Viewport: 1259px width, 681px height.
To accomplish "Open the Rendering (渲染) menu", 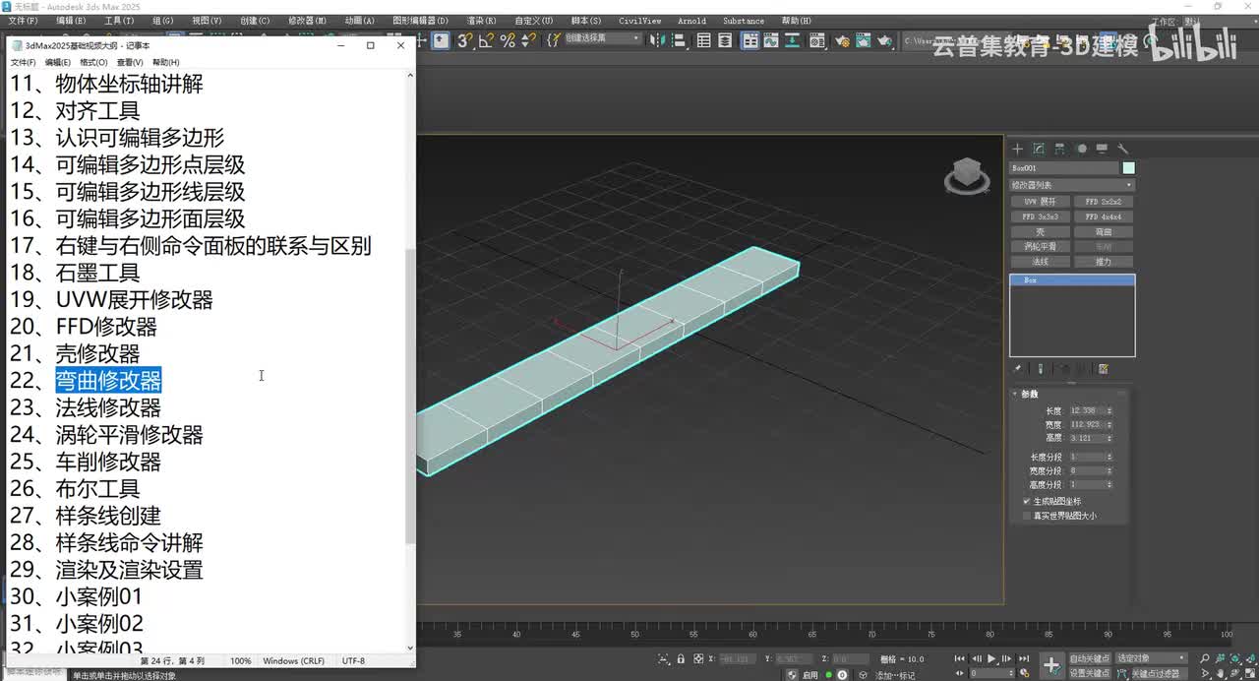I will 481,21.
